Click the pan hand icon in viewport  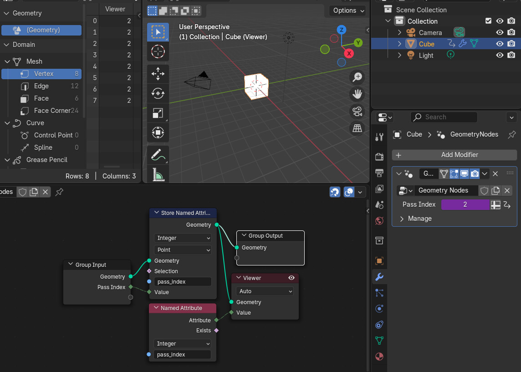[x=357, y=94]
